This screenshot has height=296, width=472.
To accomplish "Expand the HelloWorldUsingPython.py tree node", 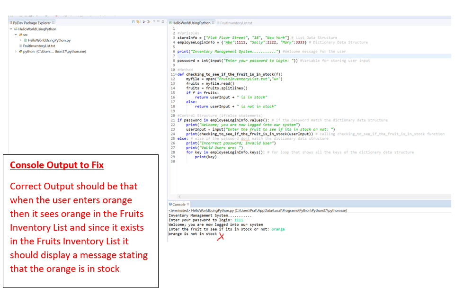I will pyautogui.click(x=20, y=40).
